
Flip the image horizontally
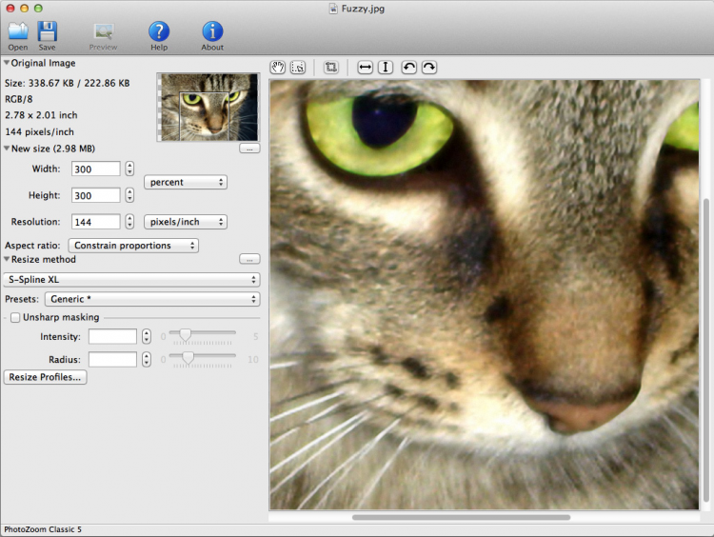(365, 68)
